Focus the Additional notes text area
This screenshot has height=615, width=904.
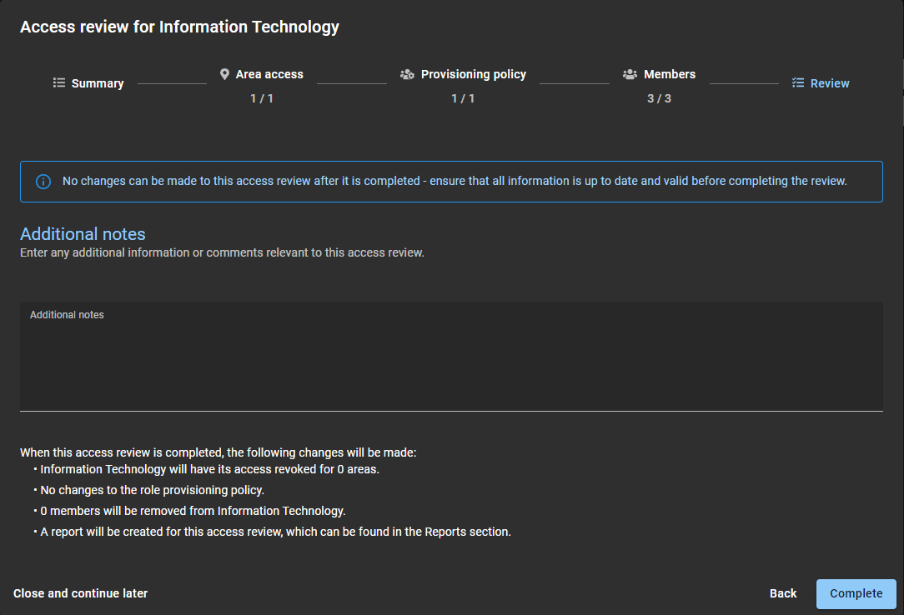[451, 357]
